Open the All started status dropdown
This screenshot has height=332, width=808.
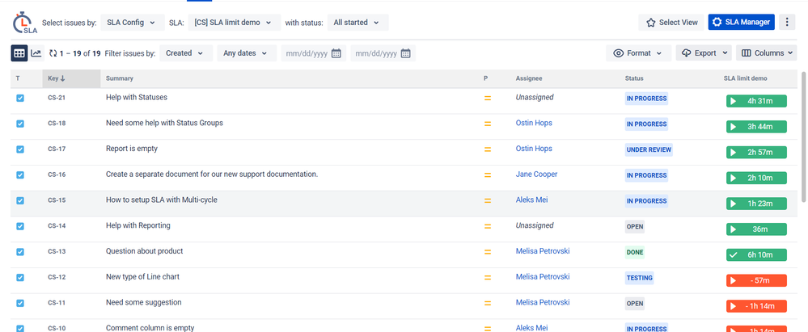pyautogui.click(x=357, y=23)
